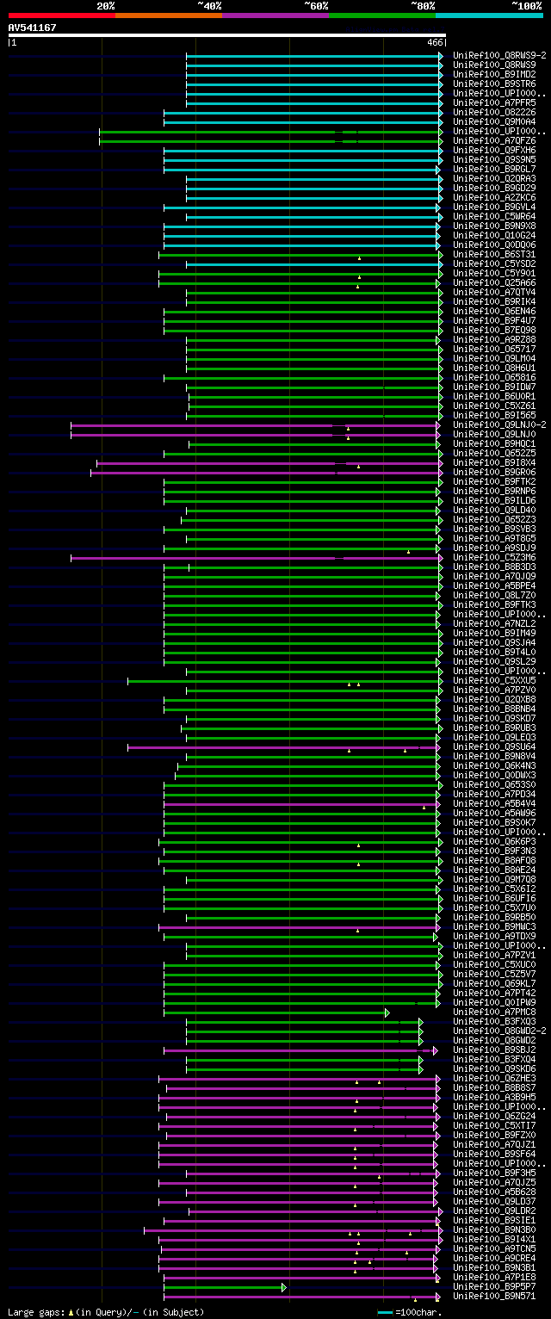Image resolution: width=551 pixels, height=1319 pixels.
Task: Open hit UniRef100_B9IMD2
Action: click(494, 74)
